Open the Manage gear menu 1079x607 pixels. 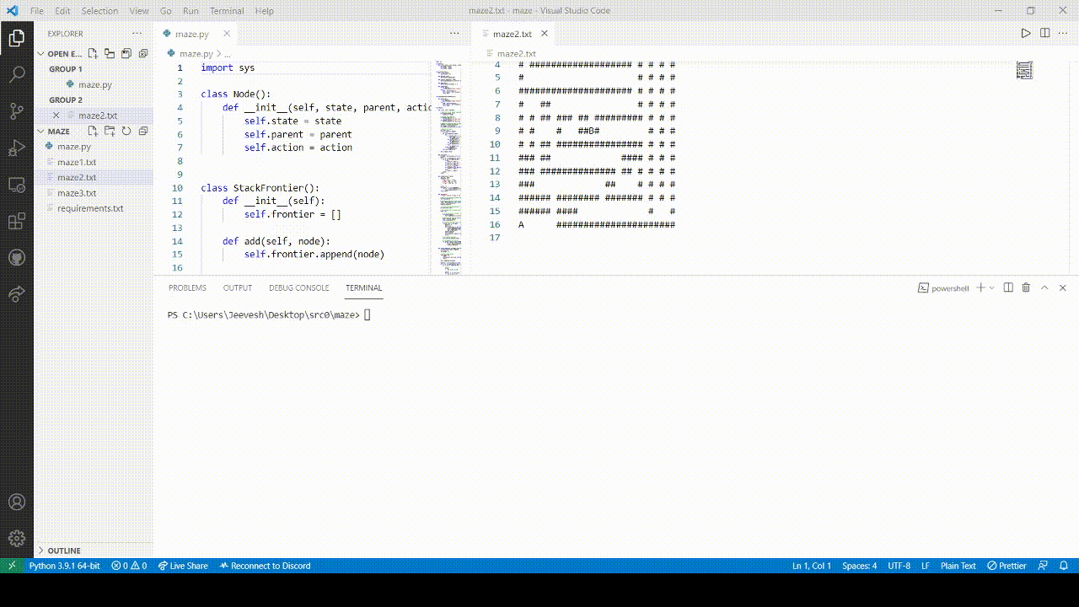tap(16, 538)
